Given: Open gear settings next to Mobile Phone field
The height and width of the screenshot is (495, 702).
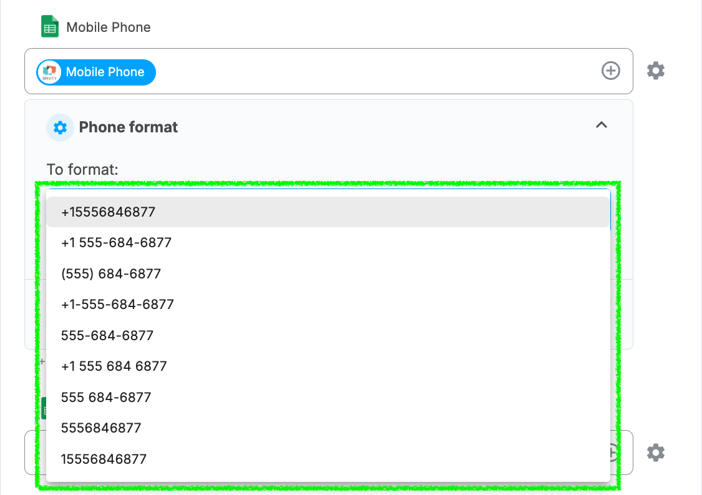Looking at the screenshot, I should click(x=655, y=71).
